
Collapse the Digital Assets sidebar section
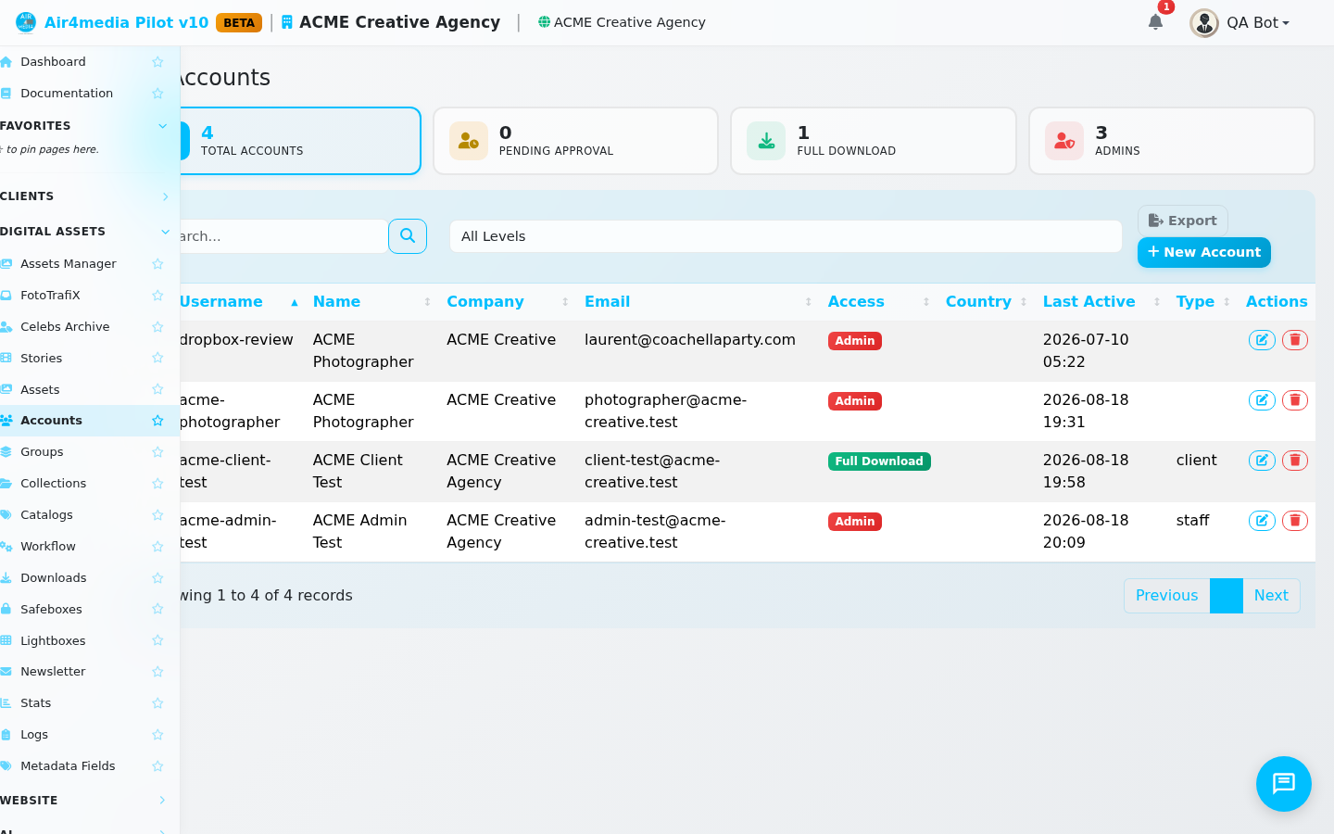pyautogui.click(x=84, y=232)
